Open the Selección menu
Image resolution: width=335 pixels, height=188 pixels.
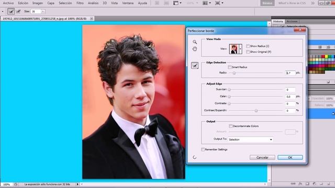point(65,3)
